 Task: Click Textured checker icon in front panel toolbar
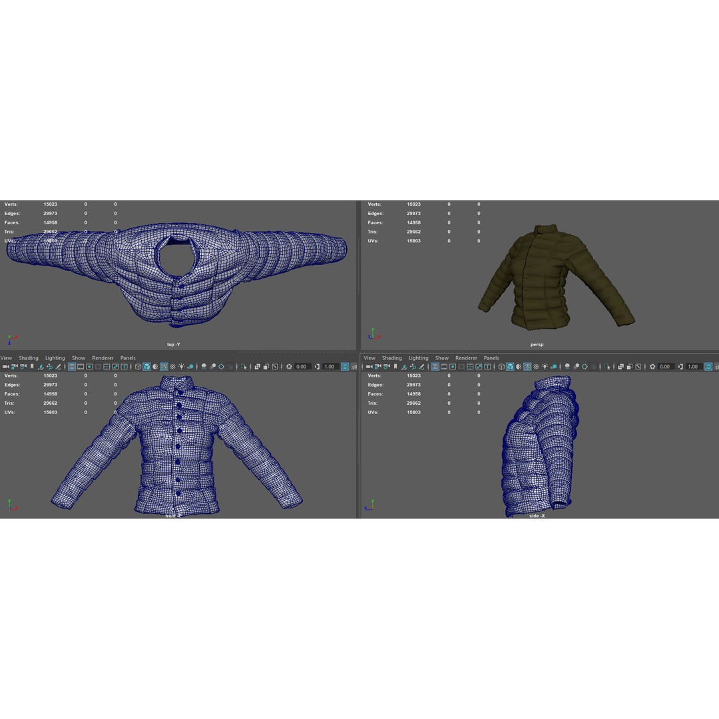pyautogui.click(x=173, y=366)
